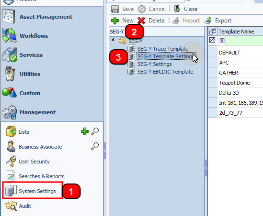Select the Teapot Dome template row
This screenshot has height=216, width=263.
click(235, 83)
